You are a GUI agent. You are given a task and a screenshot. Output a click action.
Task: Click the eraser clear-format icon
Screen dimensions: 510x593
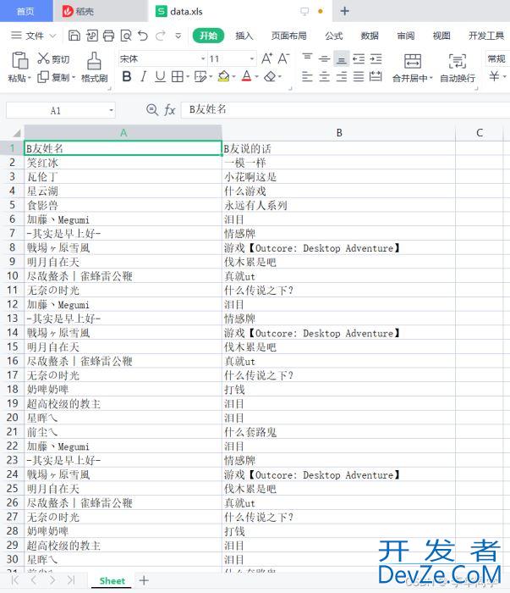pyautogui.click(x=270, y=77)
